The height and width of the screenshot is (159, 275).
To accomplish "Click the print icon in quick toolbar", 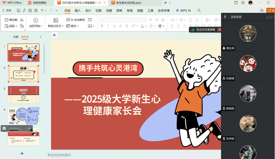I will [30, 10].
